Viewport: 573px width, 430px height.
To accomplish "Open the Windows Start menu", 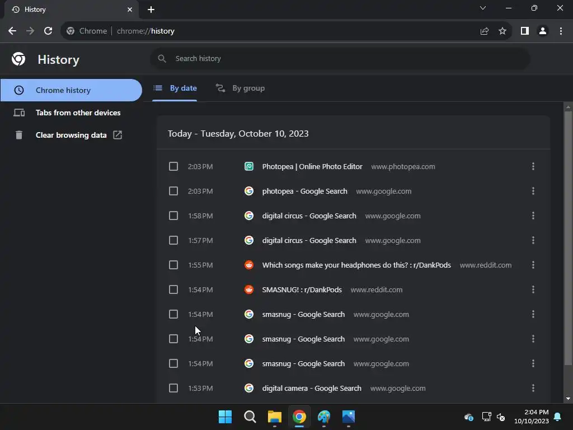I will [x=225, y=417].
